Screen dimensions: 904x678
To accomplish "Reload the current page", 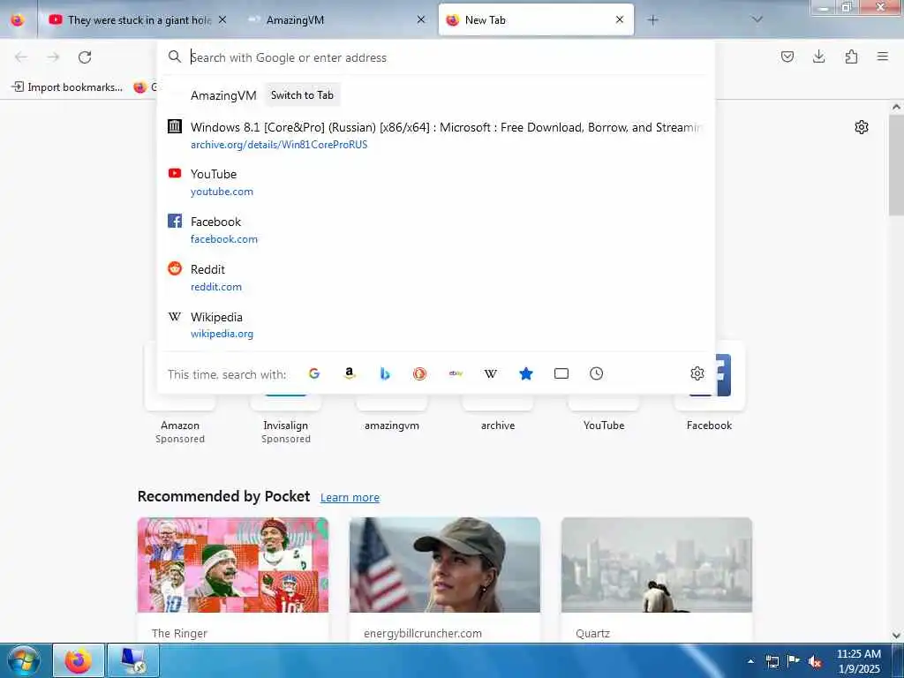I will point(85,57).
